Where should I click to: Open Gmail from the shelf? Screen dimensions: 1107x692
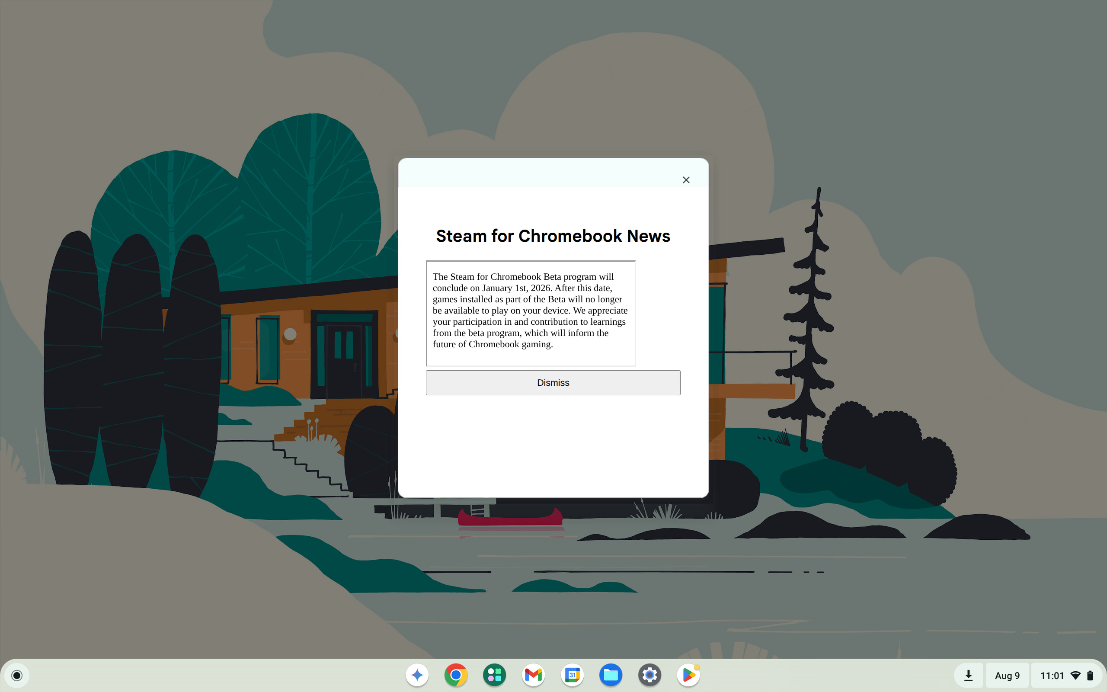533,675
